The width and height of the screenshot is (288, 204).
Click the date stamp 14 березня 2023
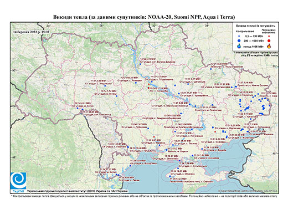[x=32, y=32]
